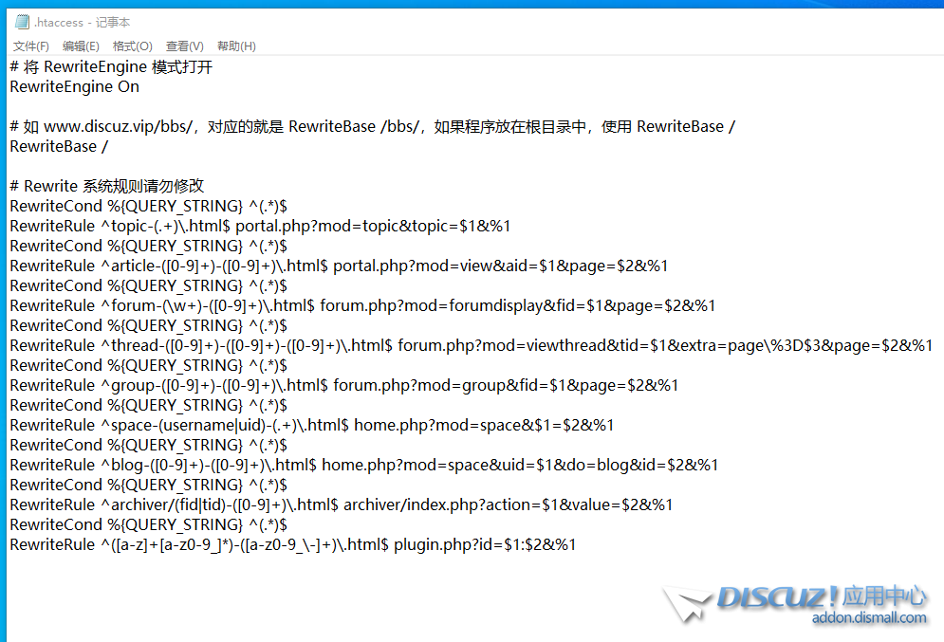
Task: Click the Notepad icon in the title bar
Action: pos(22,22)
